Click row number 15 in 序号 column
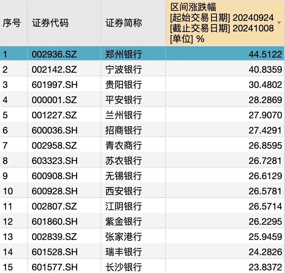 pos(8,267)
